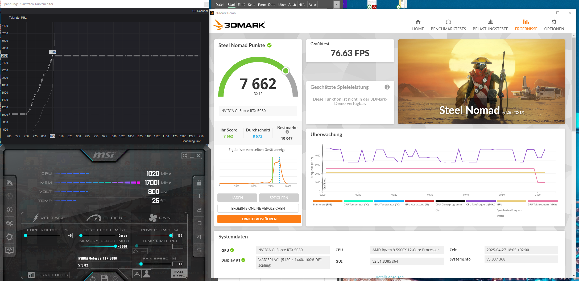Toggle Framerate (FPS) series in monitoring chart
This screenshot has width=579, height=281.
click(x=328, y=203)
